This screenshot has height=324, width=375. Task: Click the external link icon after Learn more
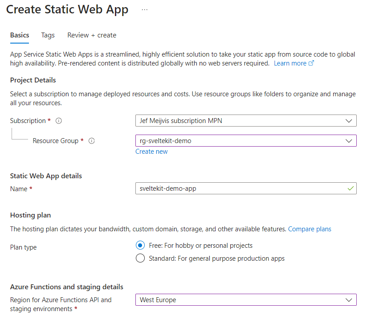pyautogui.click(x=311, y=63)
